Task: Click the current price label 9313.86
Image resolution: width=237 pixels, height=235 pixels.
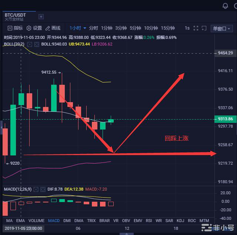Action: 226,119
